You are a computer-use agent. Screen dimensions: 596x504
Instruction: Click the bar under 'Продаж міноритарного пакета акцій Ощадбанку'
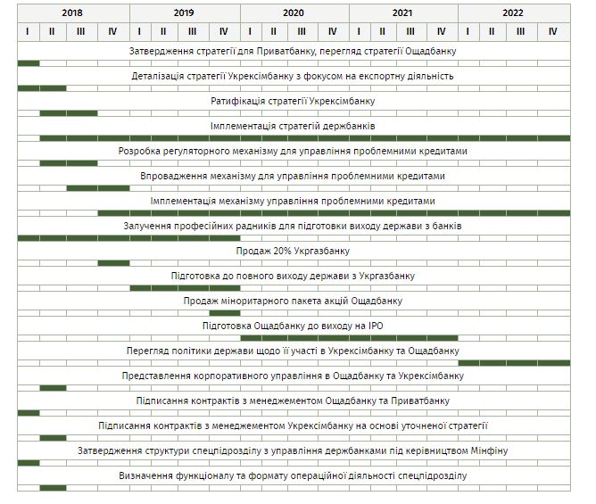tap(224, 313)
